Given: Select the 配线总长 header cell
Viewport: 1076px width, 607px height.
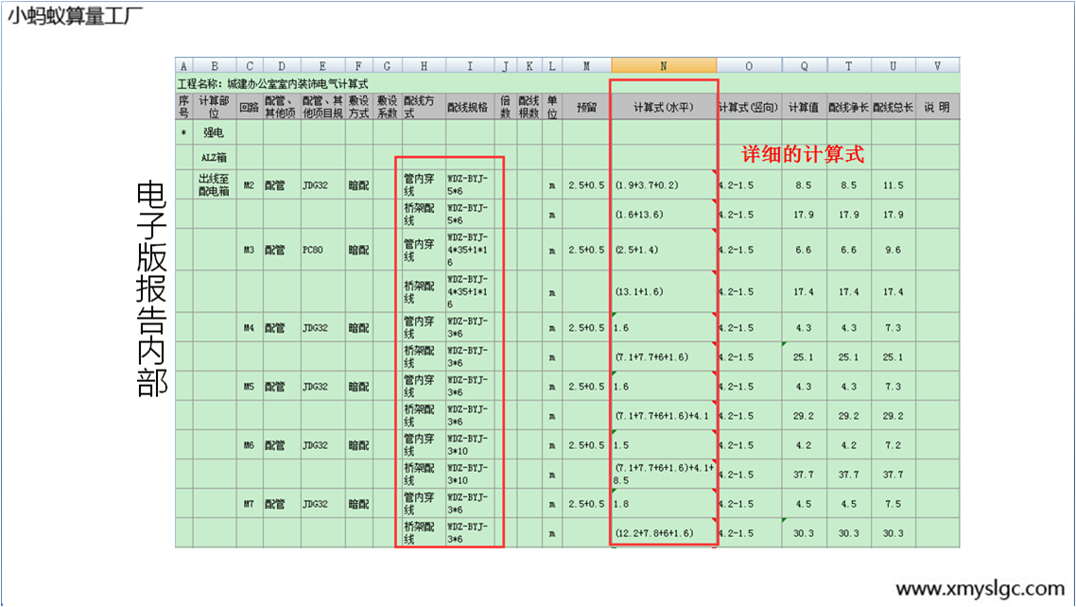Looking at the screenshot, I should click(893, 107).
